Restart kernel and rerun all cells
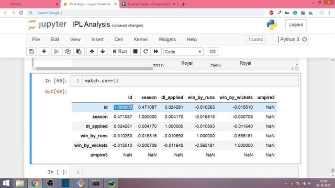The height and width of the screenshot is (188, 335). [x=156, y=52]
